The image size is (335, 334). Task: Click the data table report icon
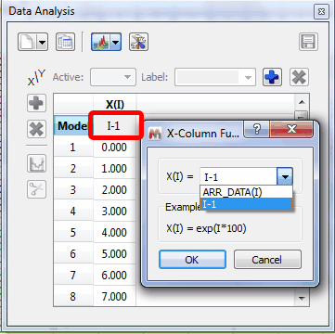point(65,42)
